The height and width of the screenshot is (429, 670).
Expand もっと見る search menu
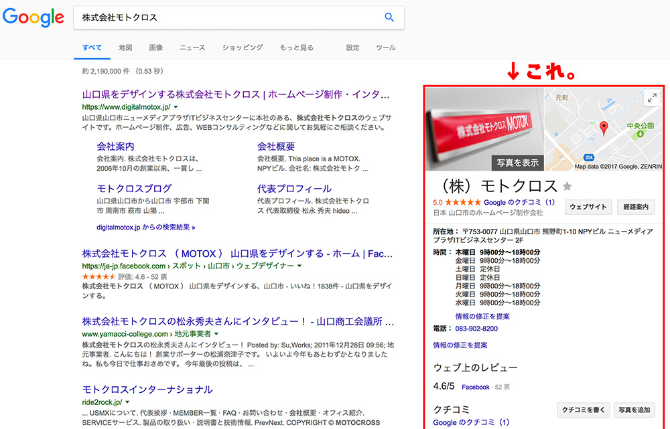coord(297,48)
